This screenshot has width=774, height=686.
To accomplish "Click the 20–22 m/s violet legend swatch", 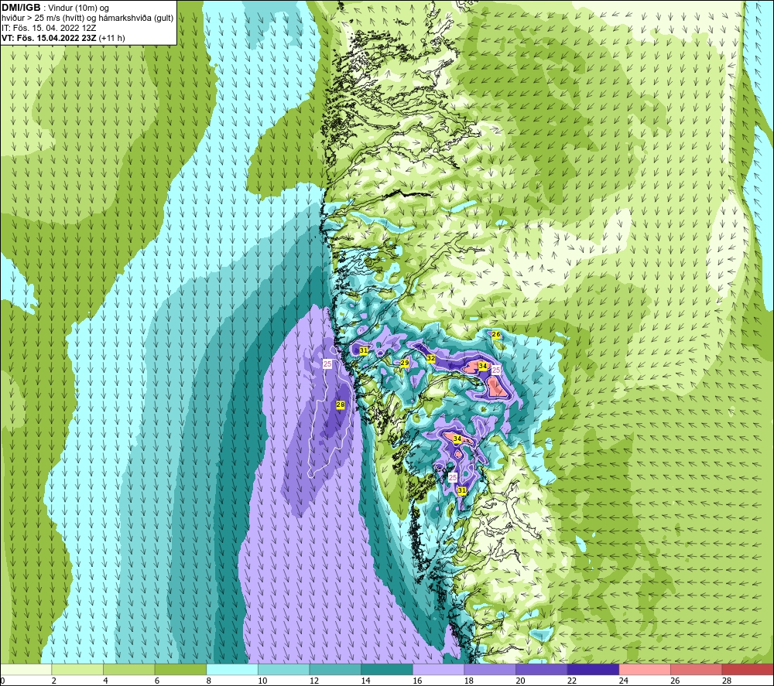I will pos(542,670).
